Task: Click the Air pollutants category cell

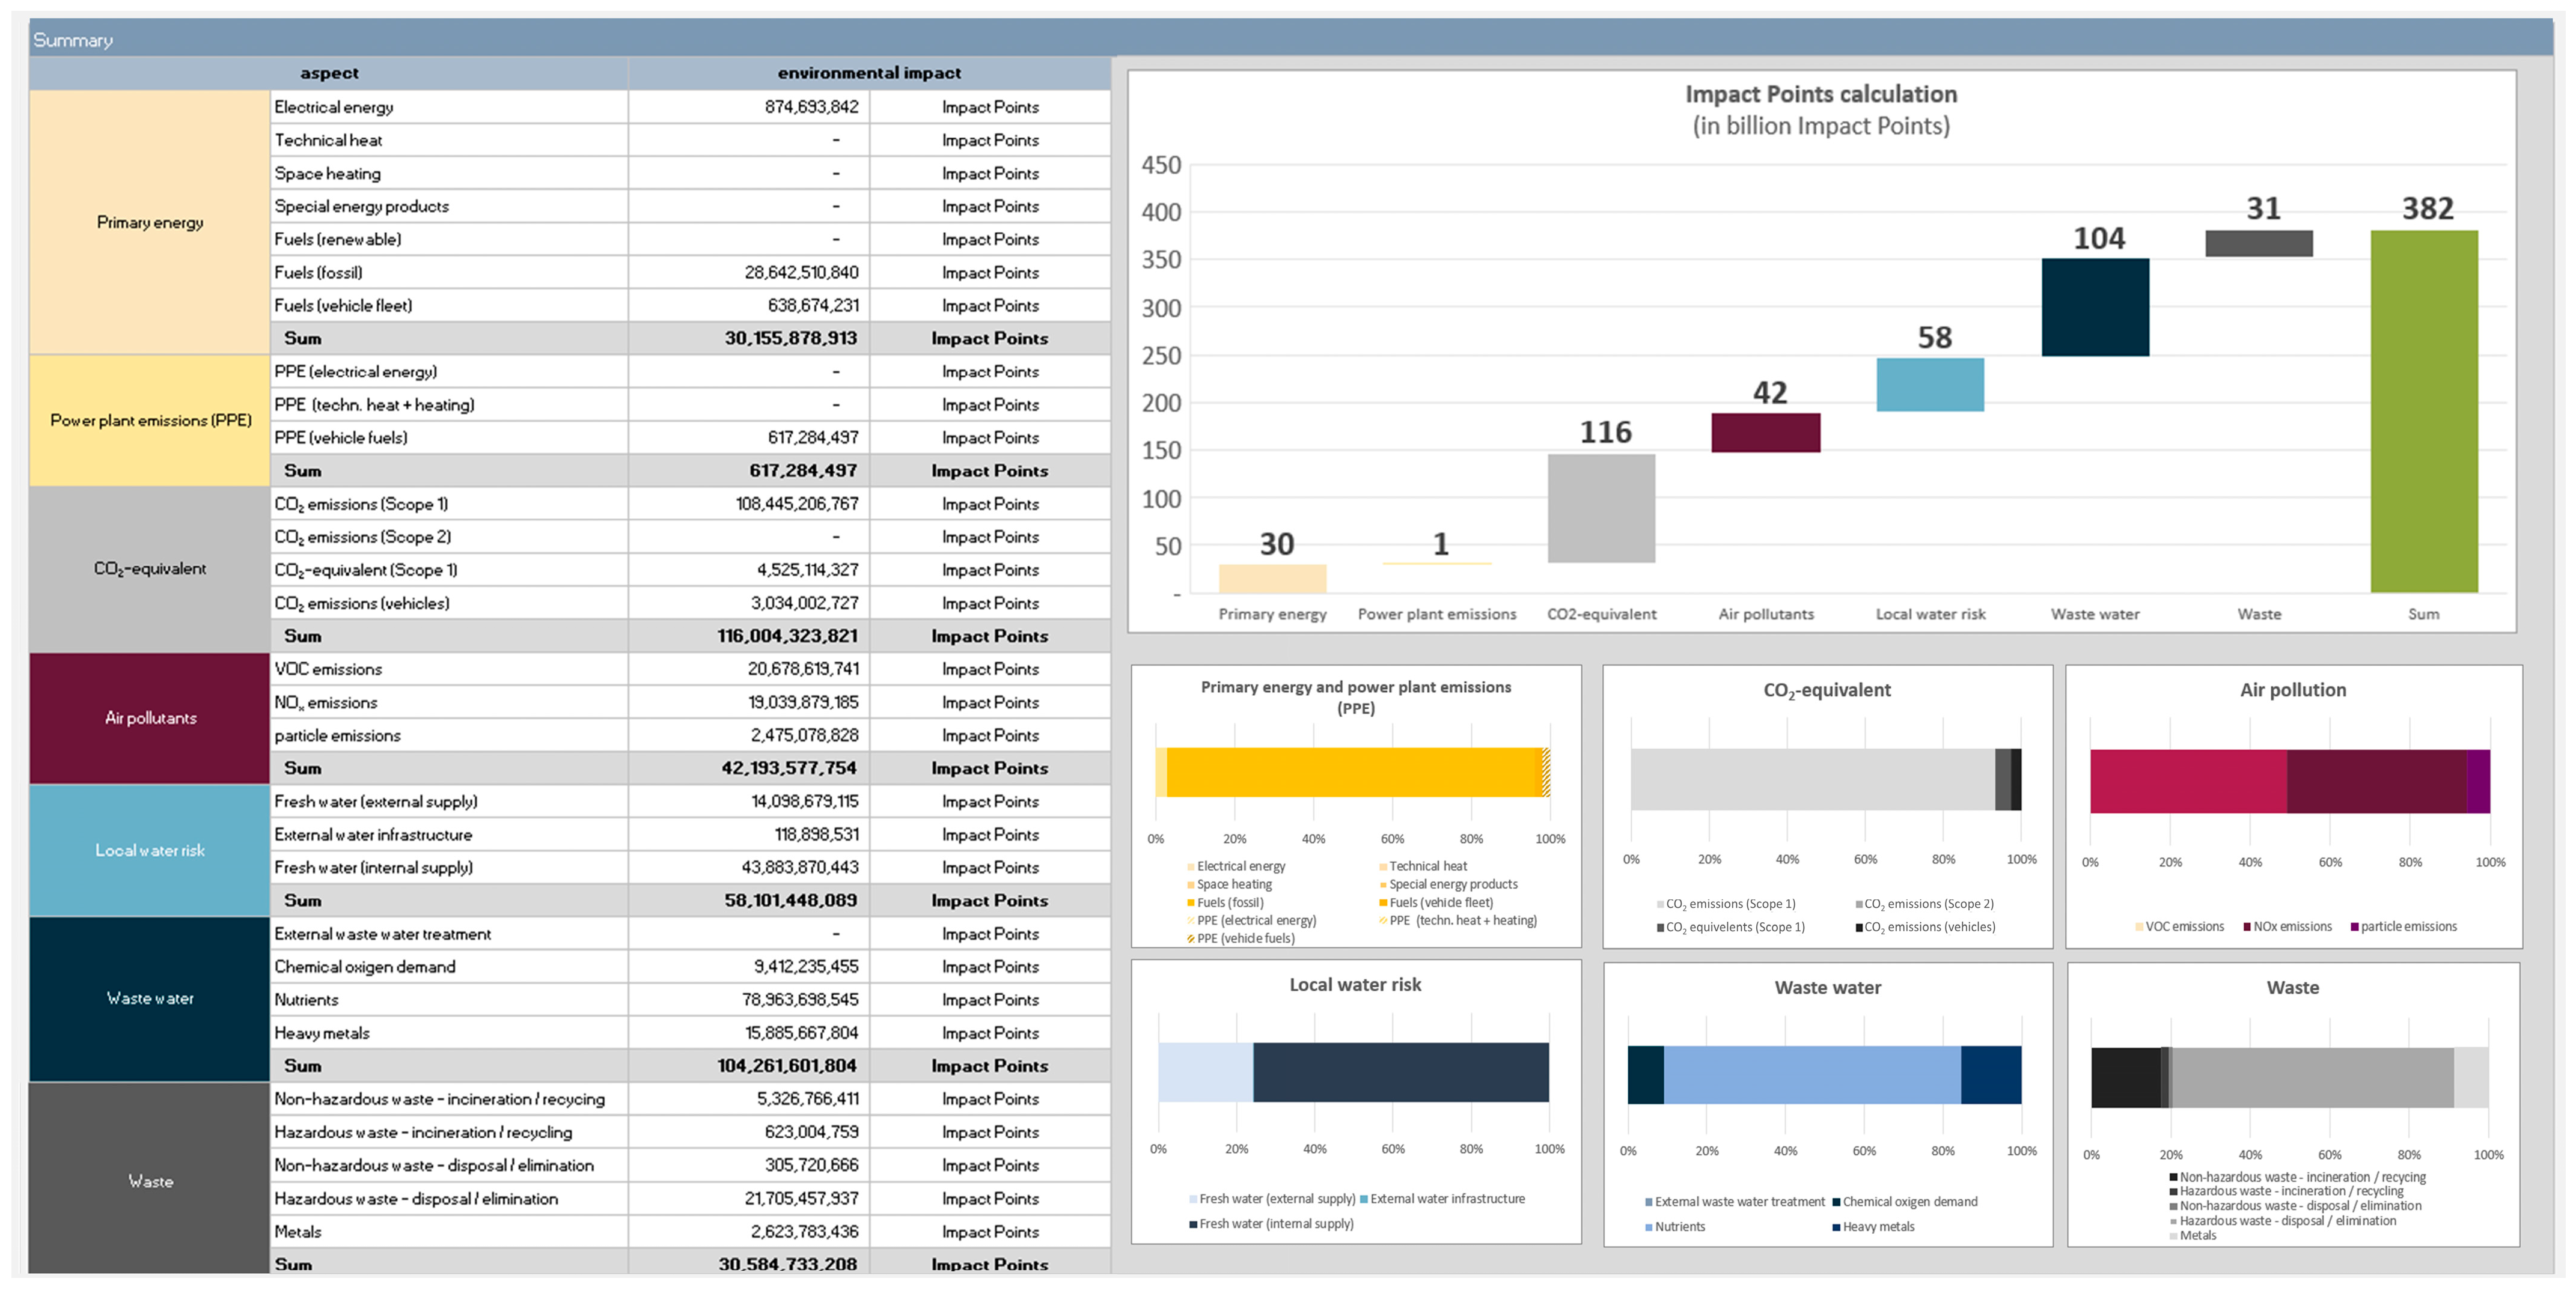Action: click(x=150, y=718)
